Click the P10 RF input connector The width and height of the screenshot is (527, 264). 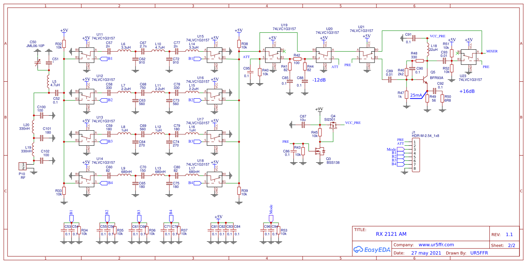23,166
